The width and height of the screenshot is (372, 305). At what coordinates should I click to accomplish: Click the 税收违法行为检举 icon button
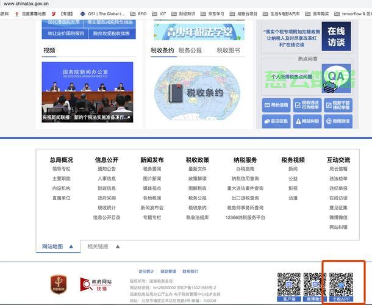pyautogui.click(x=307, y=105)
